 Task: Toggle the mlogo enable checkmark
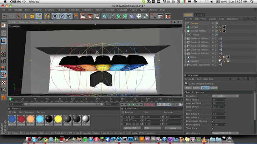click(217, 35)
